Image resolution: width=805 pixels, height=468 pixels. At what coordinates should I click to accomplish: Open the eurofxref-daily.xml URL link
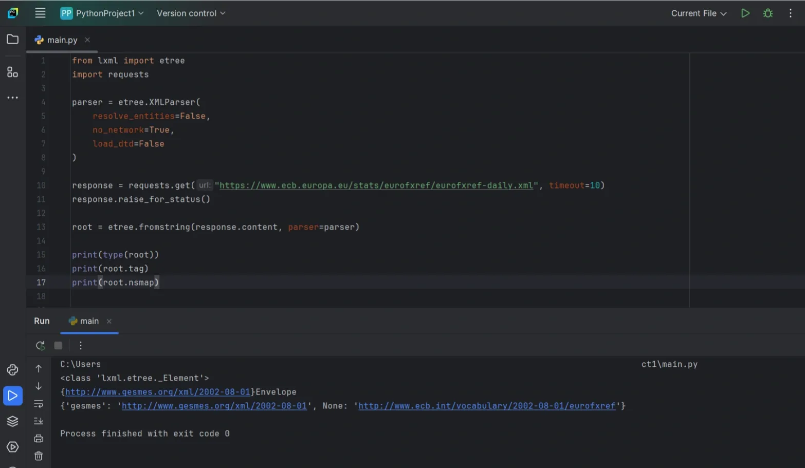tap(376, 185)
